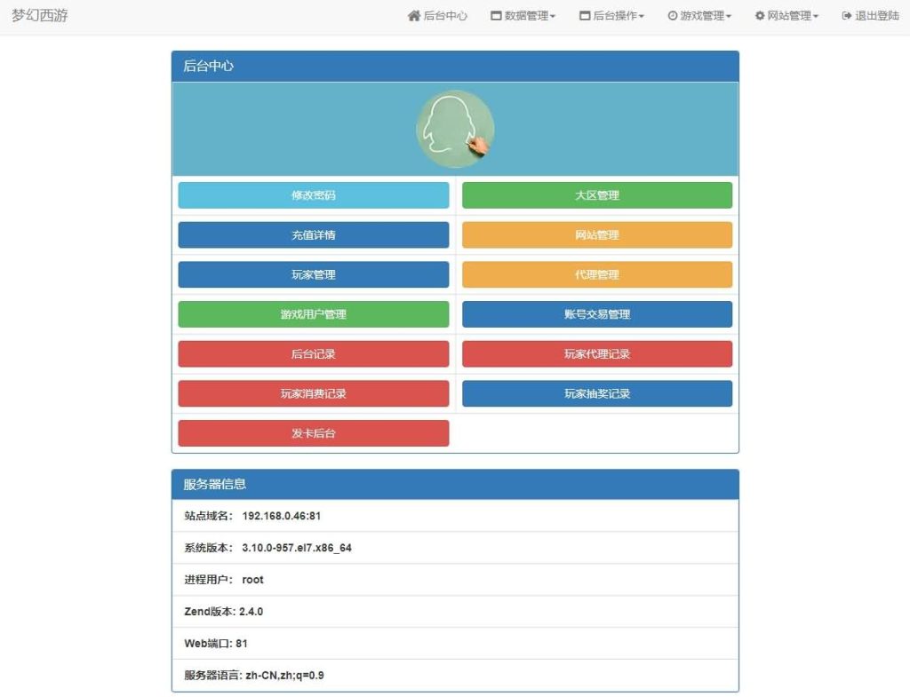The height and width of the screenshot is (697, 910).
Task: Select 退出登陆 in the navigation bar
Action: click(x=869, y=15)
